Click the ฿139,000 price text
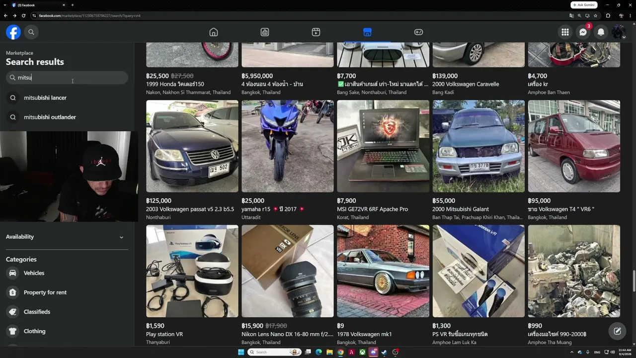The image size is (636, 358). [445, 76]
